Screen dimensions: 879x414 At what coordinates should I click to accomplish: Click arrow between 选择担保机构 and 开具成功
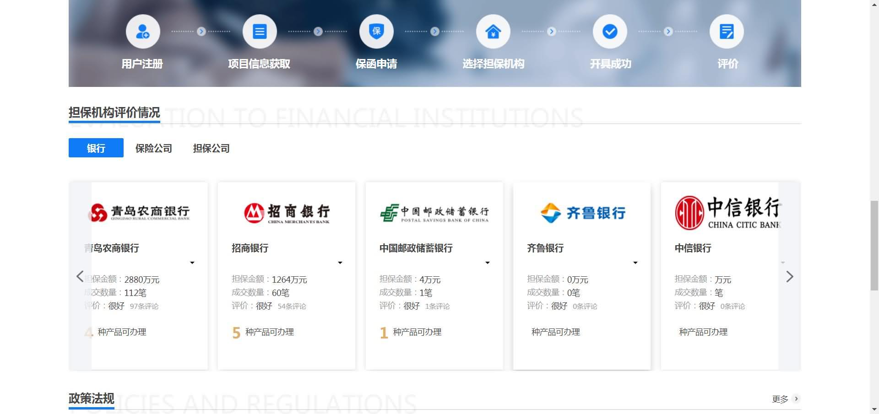click(x=552, y=32)
